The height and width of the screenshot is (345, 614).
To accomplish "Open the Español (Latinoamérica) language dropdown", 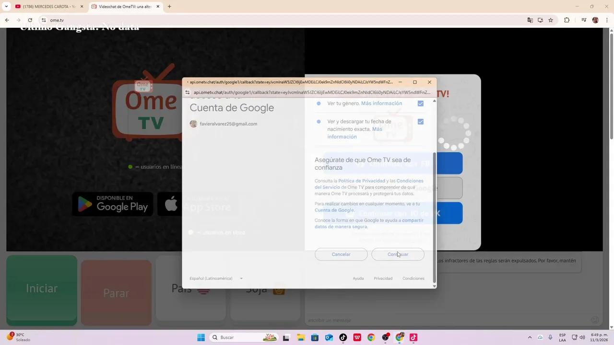I will coord(216,278).
